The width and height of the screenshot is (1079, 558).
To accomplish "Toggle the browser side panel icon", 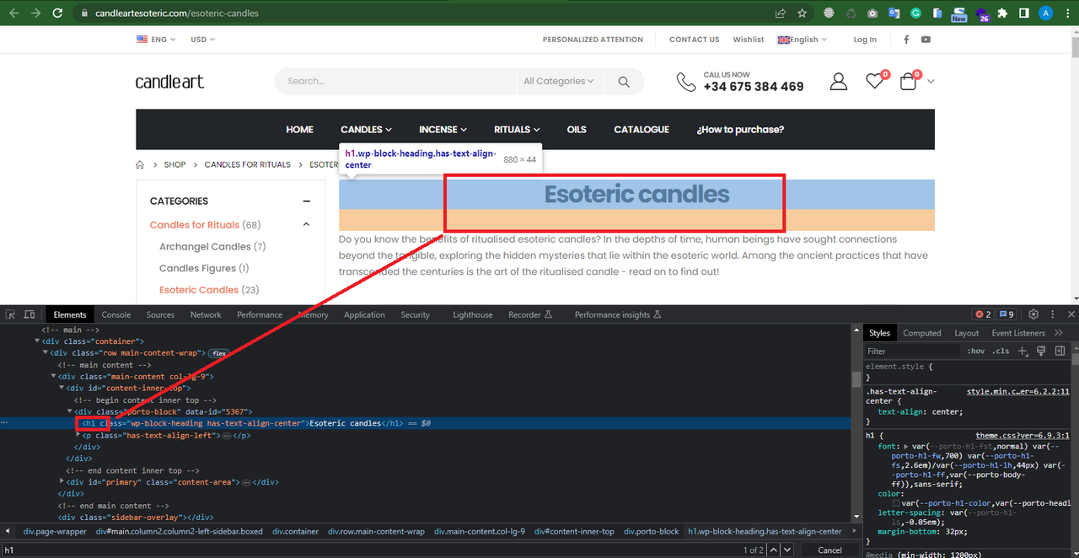I will tap(1023, 13).
